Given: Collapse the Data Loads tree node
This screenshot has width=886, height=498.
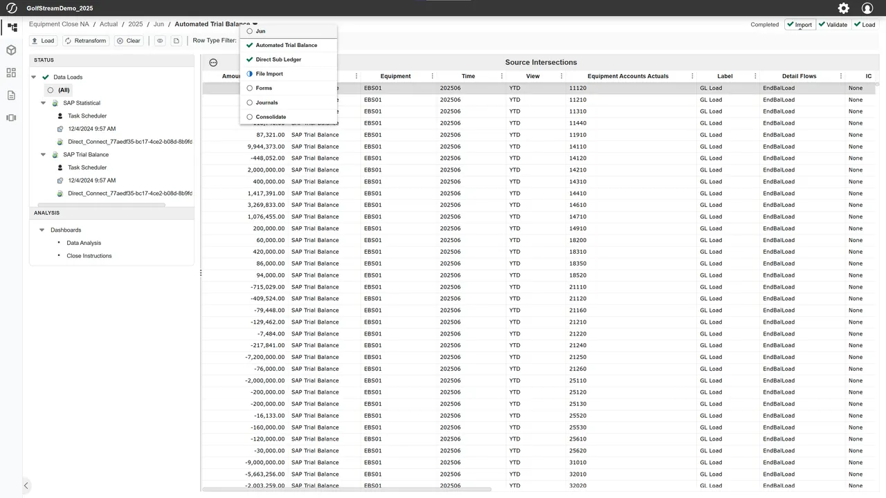Looking at the screenshot, I should [34, 77].
